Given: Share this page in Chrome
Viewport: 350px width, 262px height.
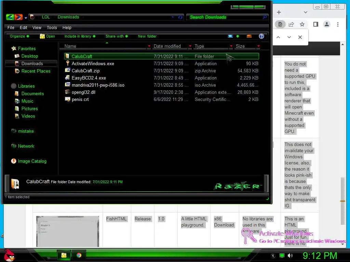Looking at the screenshot, I should coord(291,24).
